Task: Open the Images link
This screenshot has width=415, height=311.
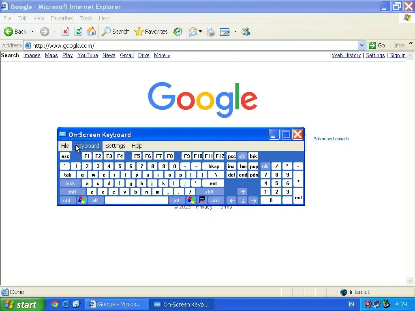Action: [x=32, y=55]
